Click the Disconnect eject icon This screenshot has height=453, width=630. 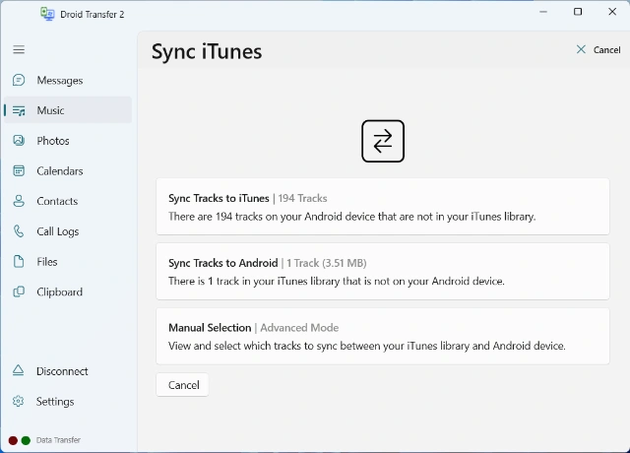[19, 371]
